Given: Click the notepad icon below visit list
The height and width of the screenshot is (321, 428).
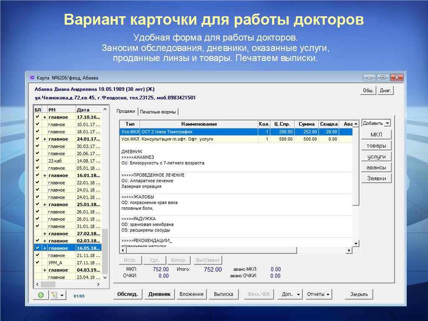Looking at the screenshot, I should click(x=54, y=295).
